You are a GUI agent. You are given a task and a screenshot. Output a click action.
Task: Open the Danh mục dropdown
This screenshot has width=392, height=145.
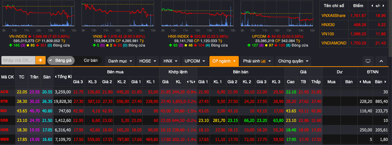(x=120, y=61)
